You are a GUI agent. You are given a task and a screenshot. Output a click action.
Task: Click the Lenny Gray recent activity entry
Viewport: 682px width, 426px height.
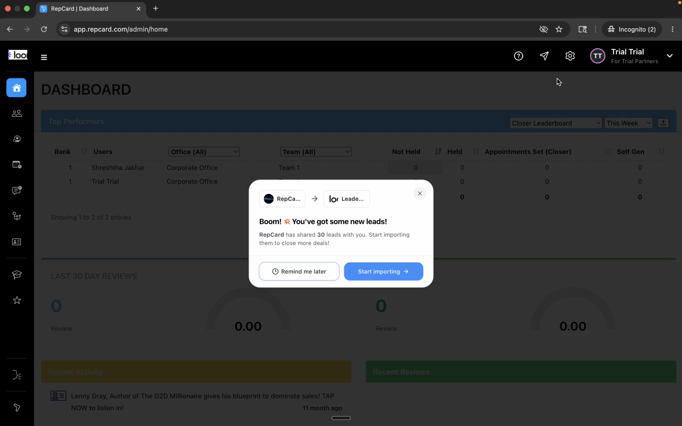pos(202,402)
